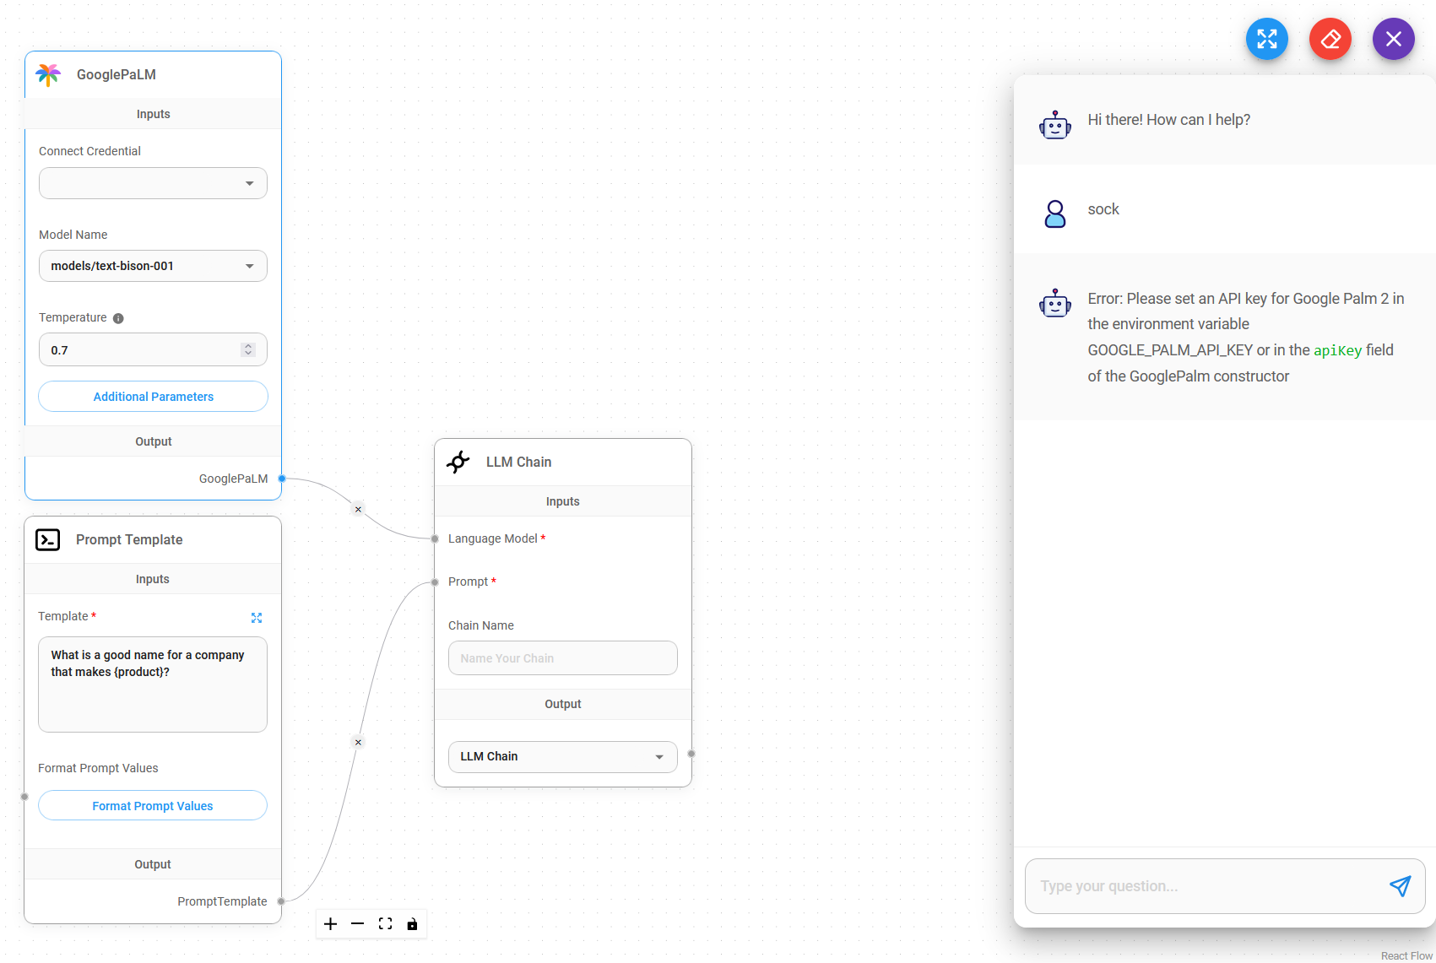Click the user avatar beside sock message

click(x=1055, y=214)
